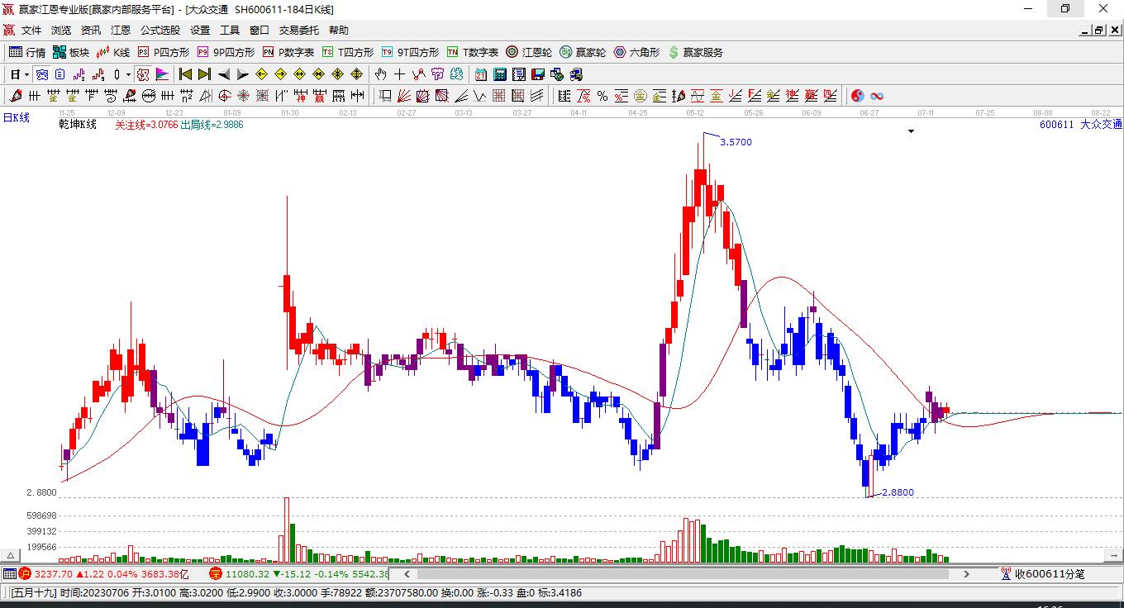The width and height of the screenshot is (1124, 608).
Task: Select the red fan lines tool
Action: tap(404, 96)
